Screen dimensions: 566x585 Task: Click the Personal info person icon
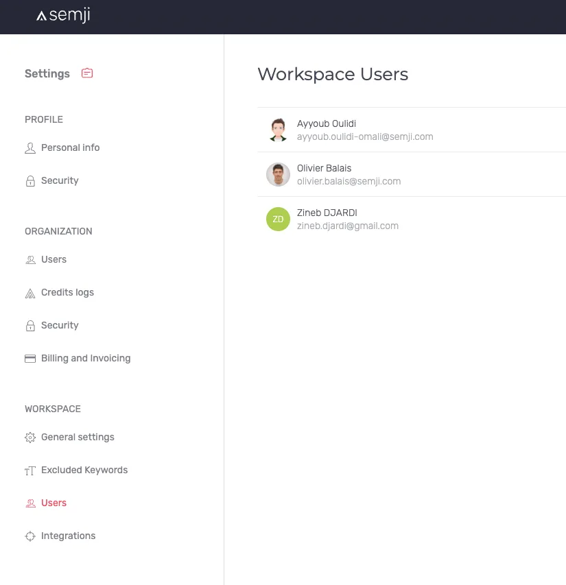[x=30, y=148]
